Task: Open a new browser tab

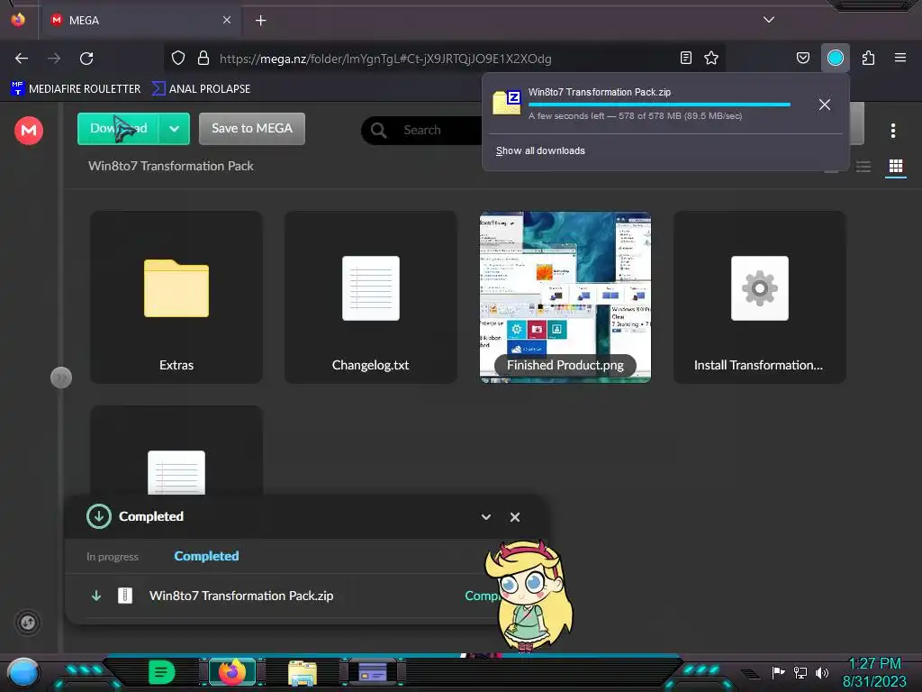Action: click(260, 21)
